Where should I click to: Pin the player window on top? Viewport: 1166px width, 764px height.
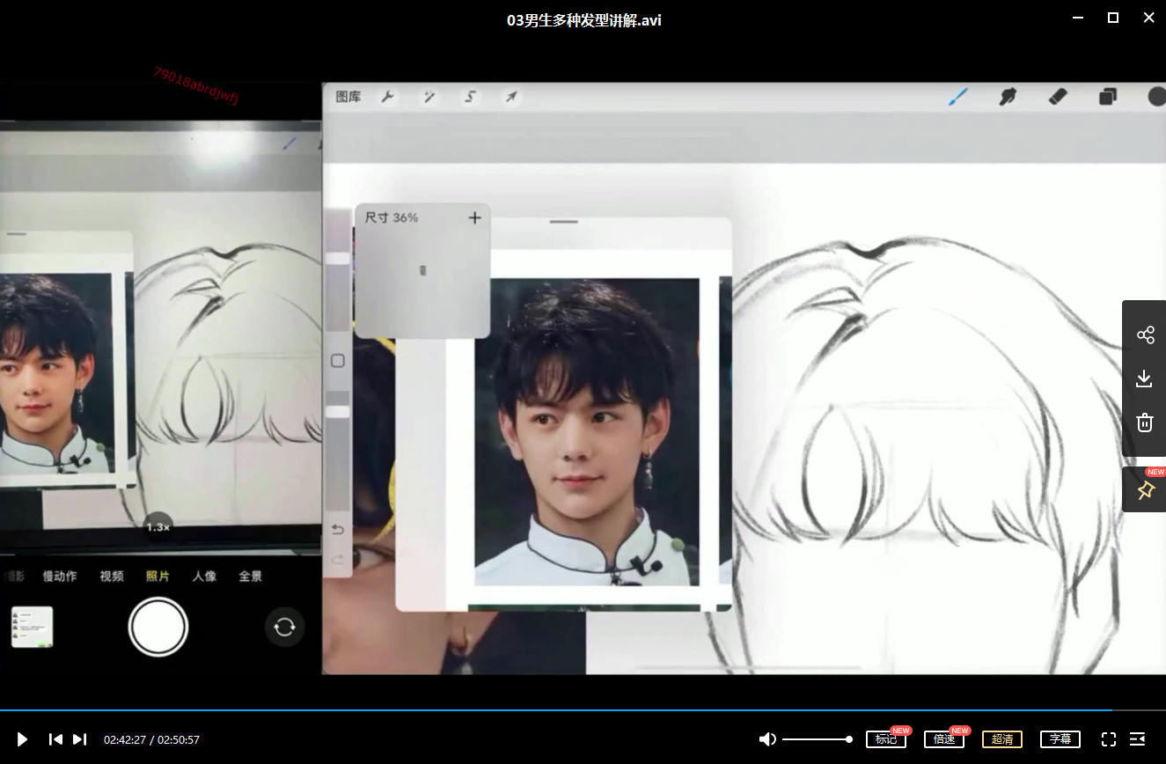coord(1145,490)
